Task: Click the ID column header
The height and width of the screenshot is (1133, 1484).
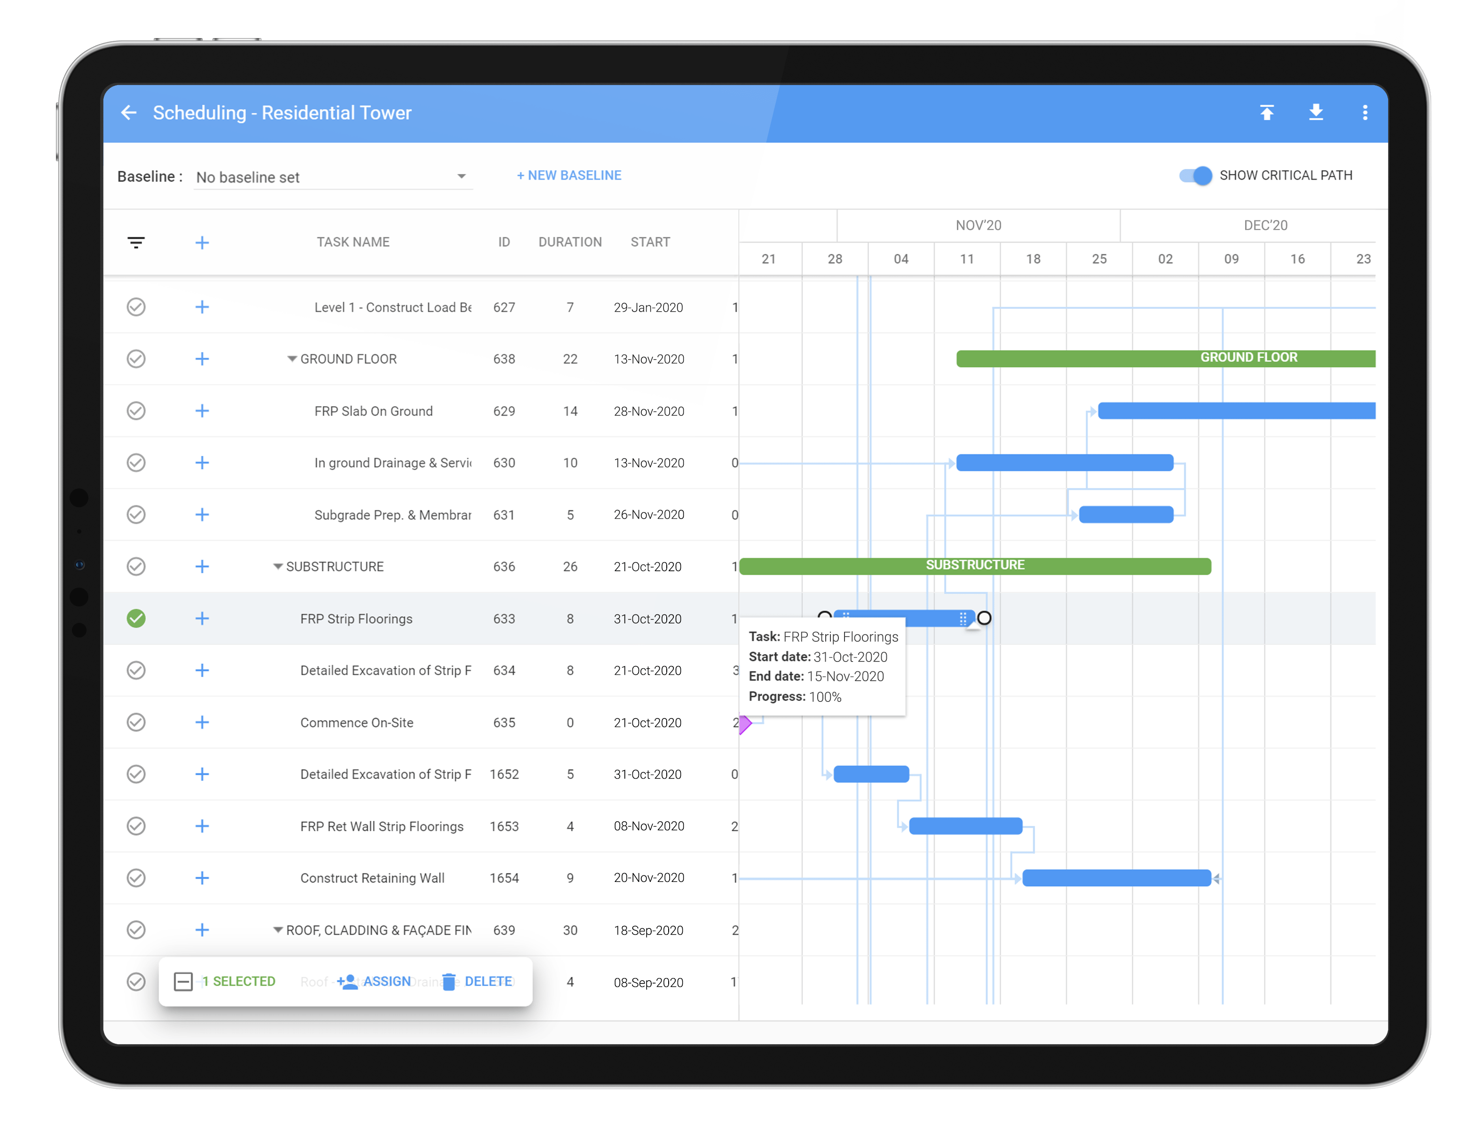Action: click(x=505, y=242)
